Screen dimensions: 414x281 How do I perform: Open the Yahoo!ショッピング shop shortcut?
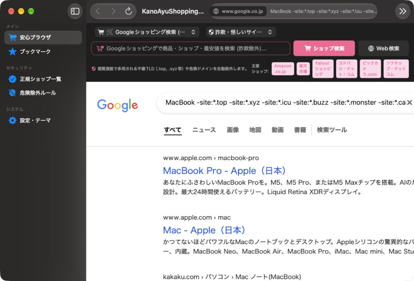pos(323,69)
